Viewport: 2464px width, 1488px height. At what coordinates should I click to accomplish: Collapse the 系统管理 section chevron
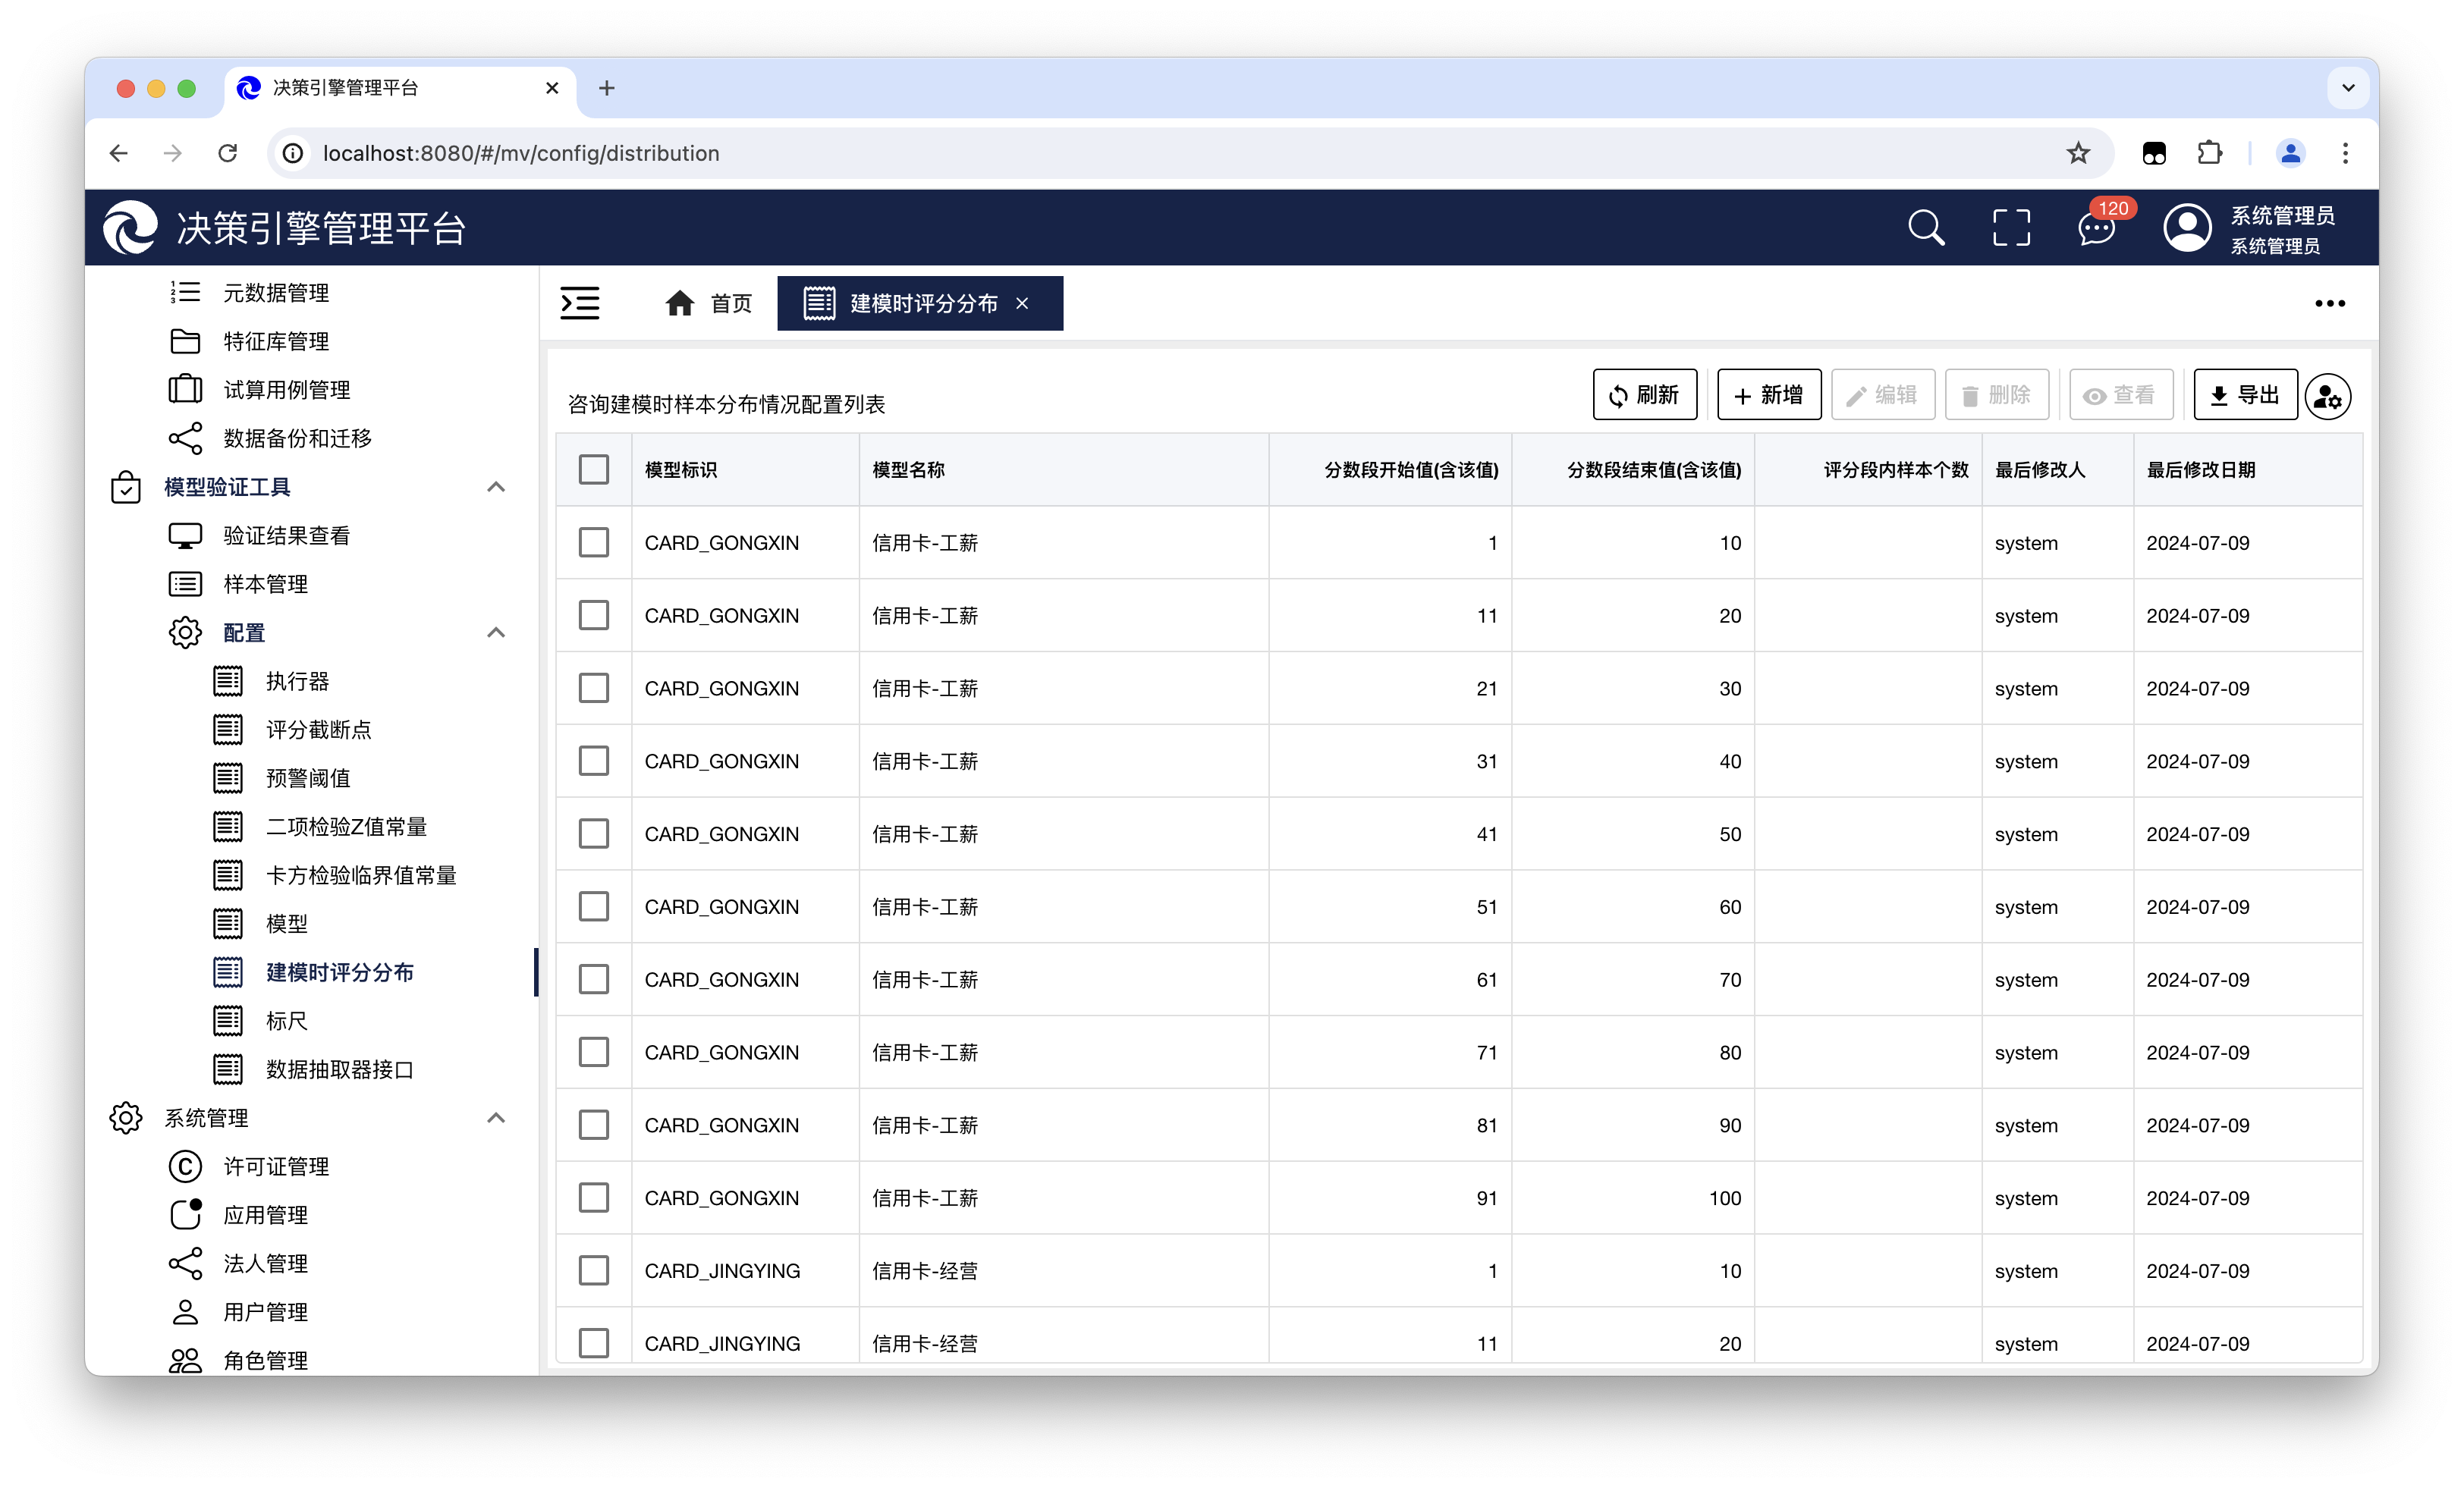496,1118
